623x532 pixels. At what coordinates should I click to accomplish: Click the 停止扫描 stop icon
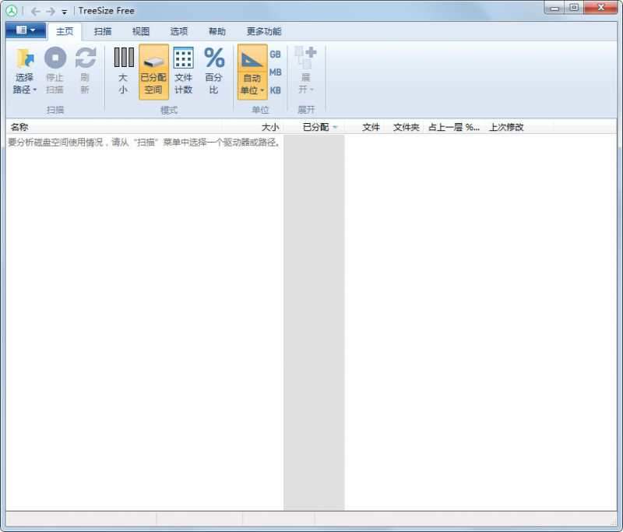coord(55,58)
